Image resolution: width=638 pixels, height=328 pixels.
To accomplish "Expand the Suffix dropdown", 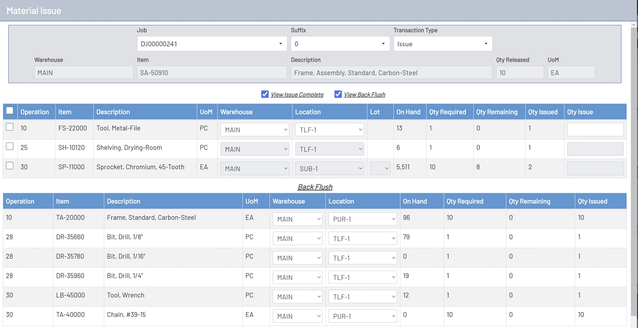I will coord(340,44).
